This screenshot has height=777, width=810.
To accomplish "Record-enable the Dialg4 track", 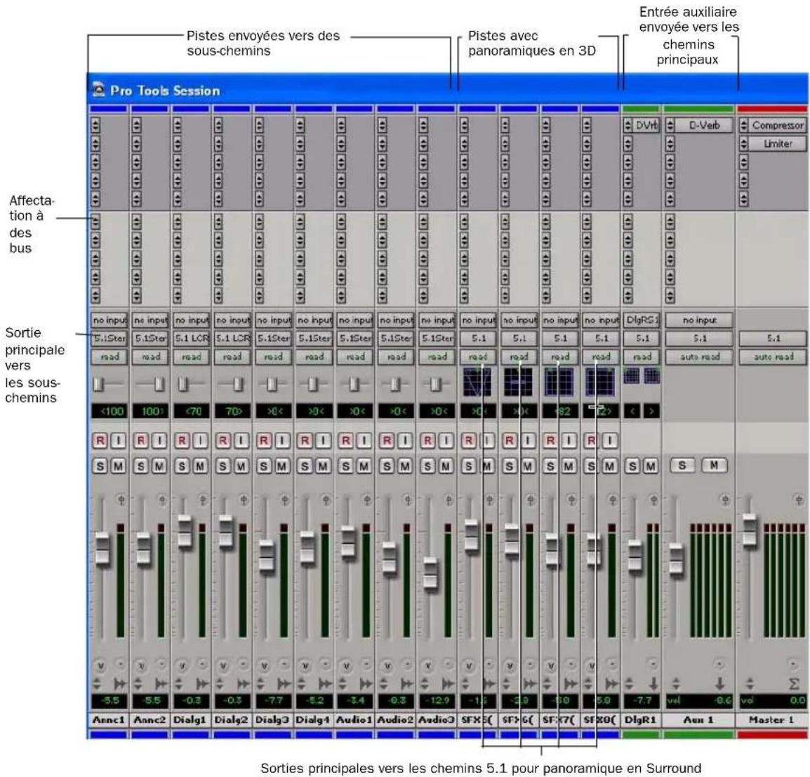I will tap(305, 440).
